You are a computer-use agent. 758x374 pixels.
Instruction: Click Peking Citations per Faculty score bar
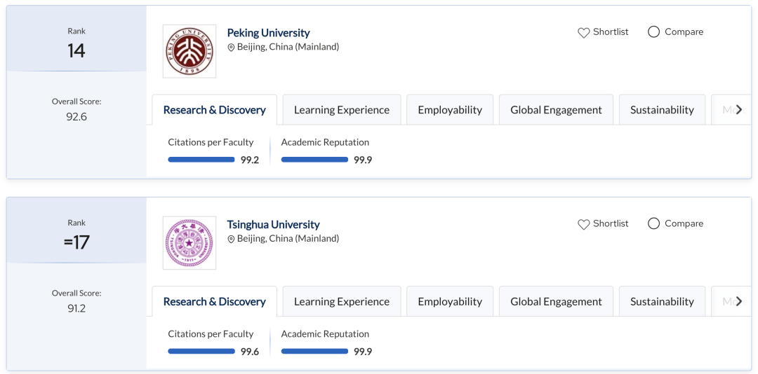coord(201,160)
